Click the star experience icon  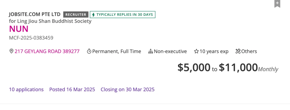coord(196,51)
